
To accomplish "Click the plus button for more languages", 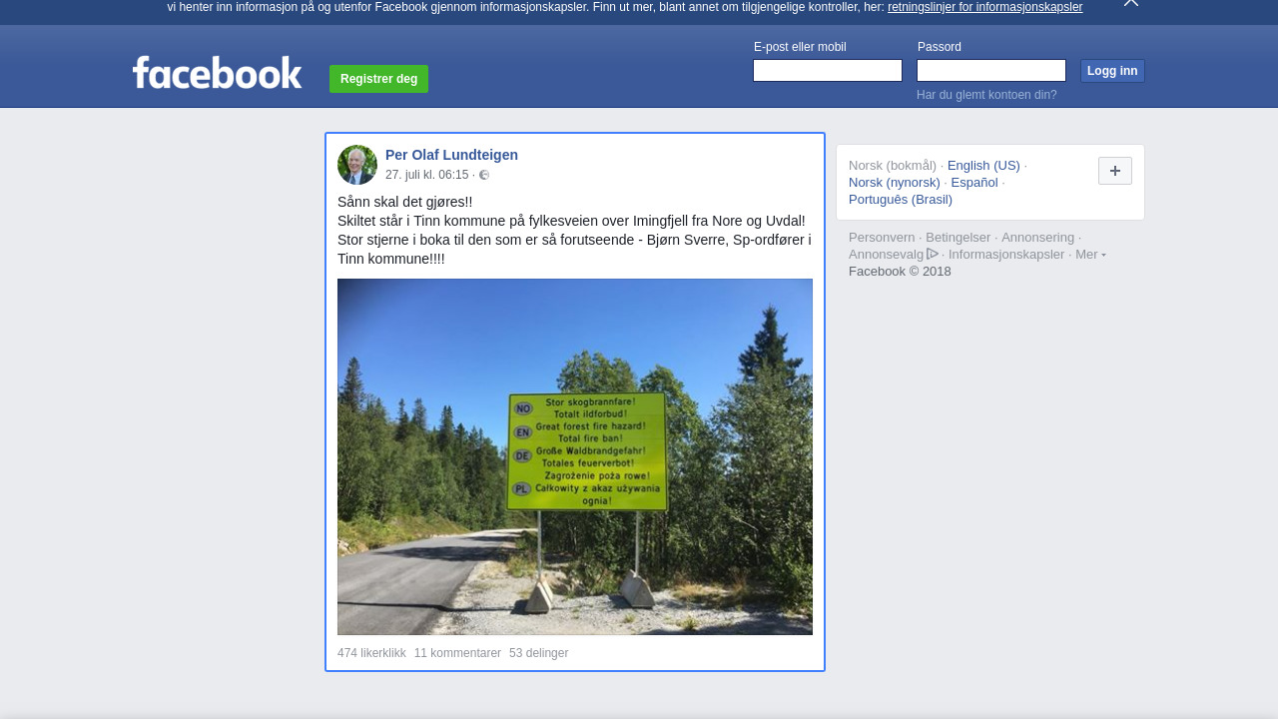I will [1115, 171].
